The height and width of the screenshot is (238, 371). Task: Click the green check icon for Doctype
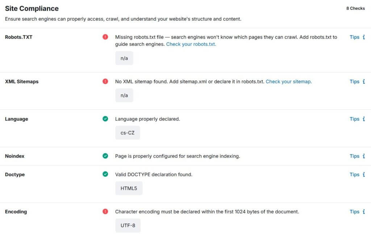tap(105, 174)
